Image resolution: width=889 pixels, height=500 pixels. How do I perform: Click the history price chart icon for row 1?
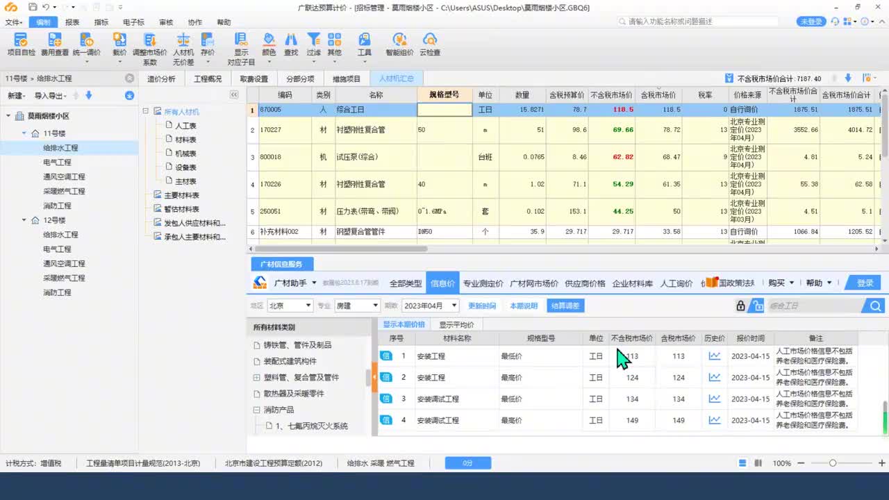point(715,356)
